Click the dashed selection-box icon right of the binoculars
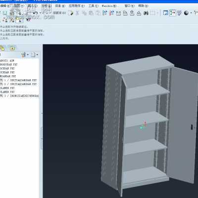Viewport: 198px width, 198px height. (x=153, y=13)
